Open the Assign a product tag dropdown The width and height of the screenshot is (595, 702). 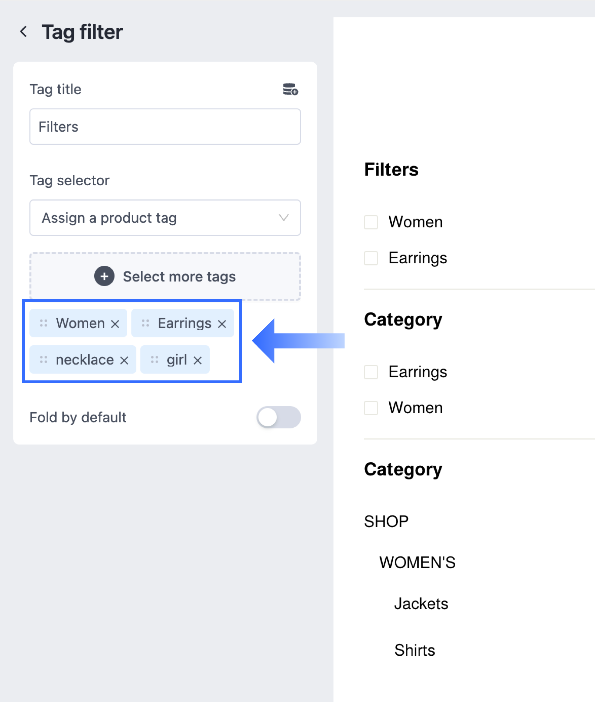[165, 218]
